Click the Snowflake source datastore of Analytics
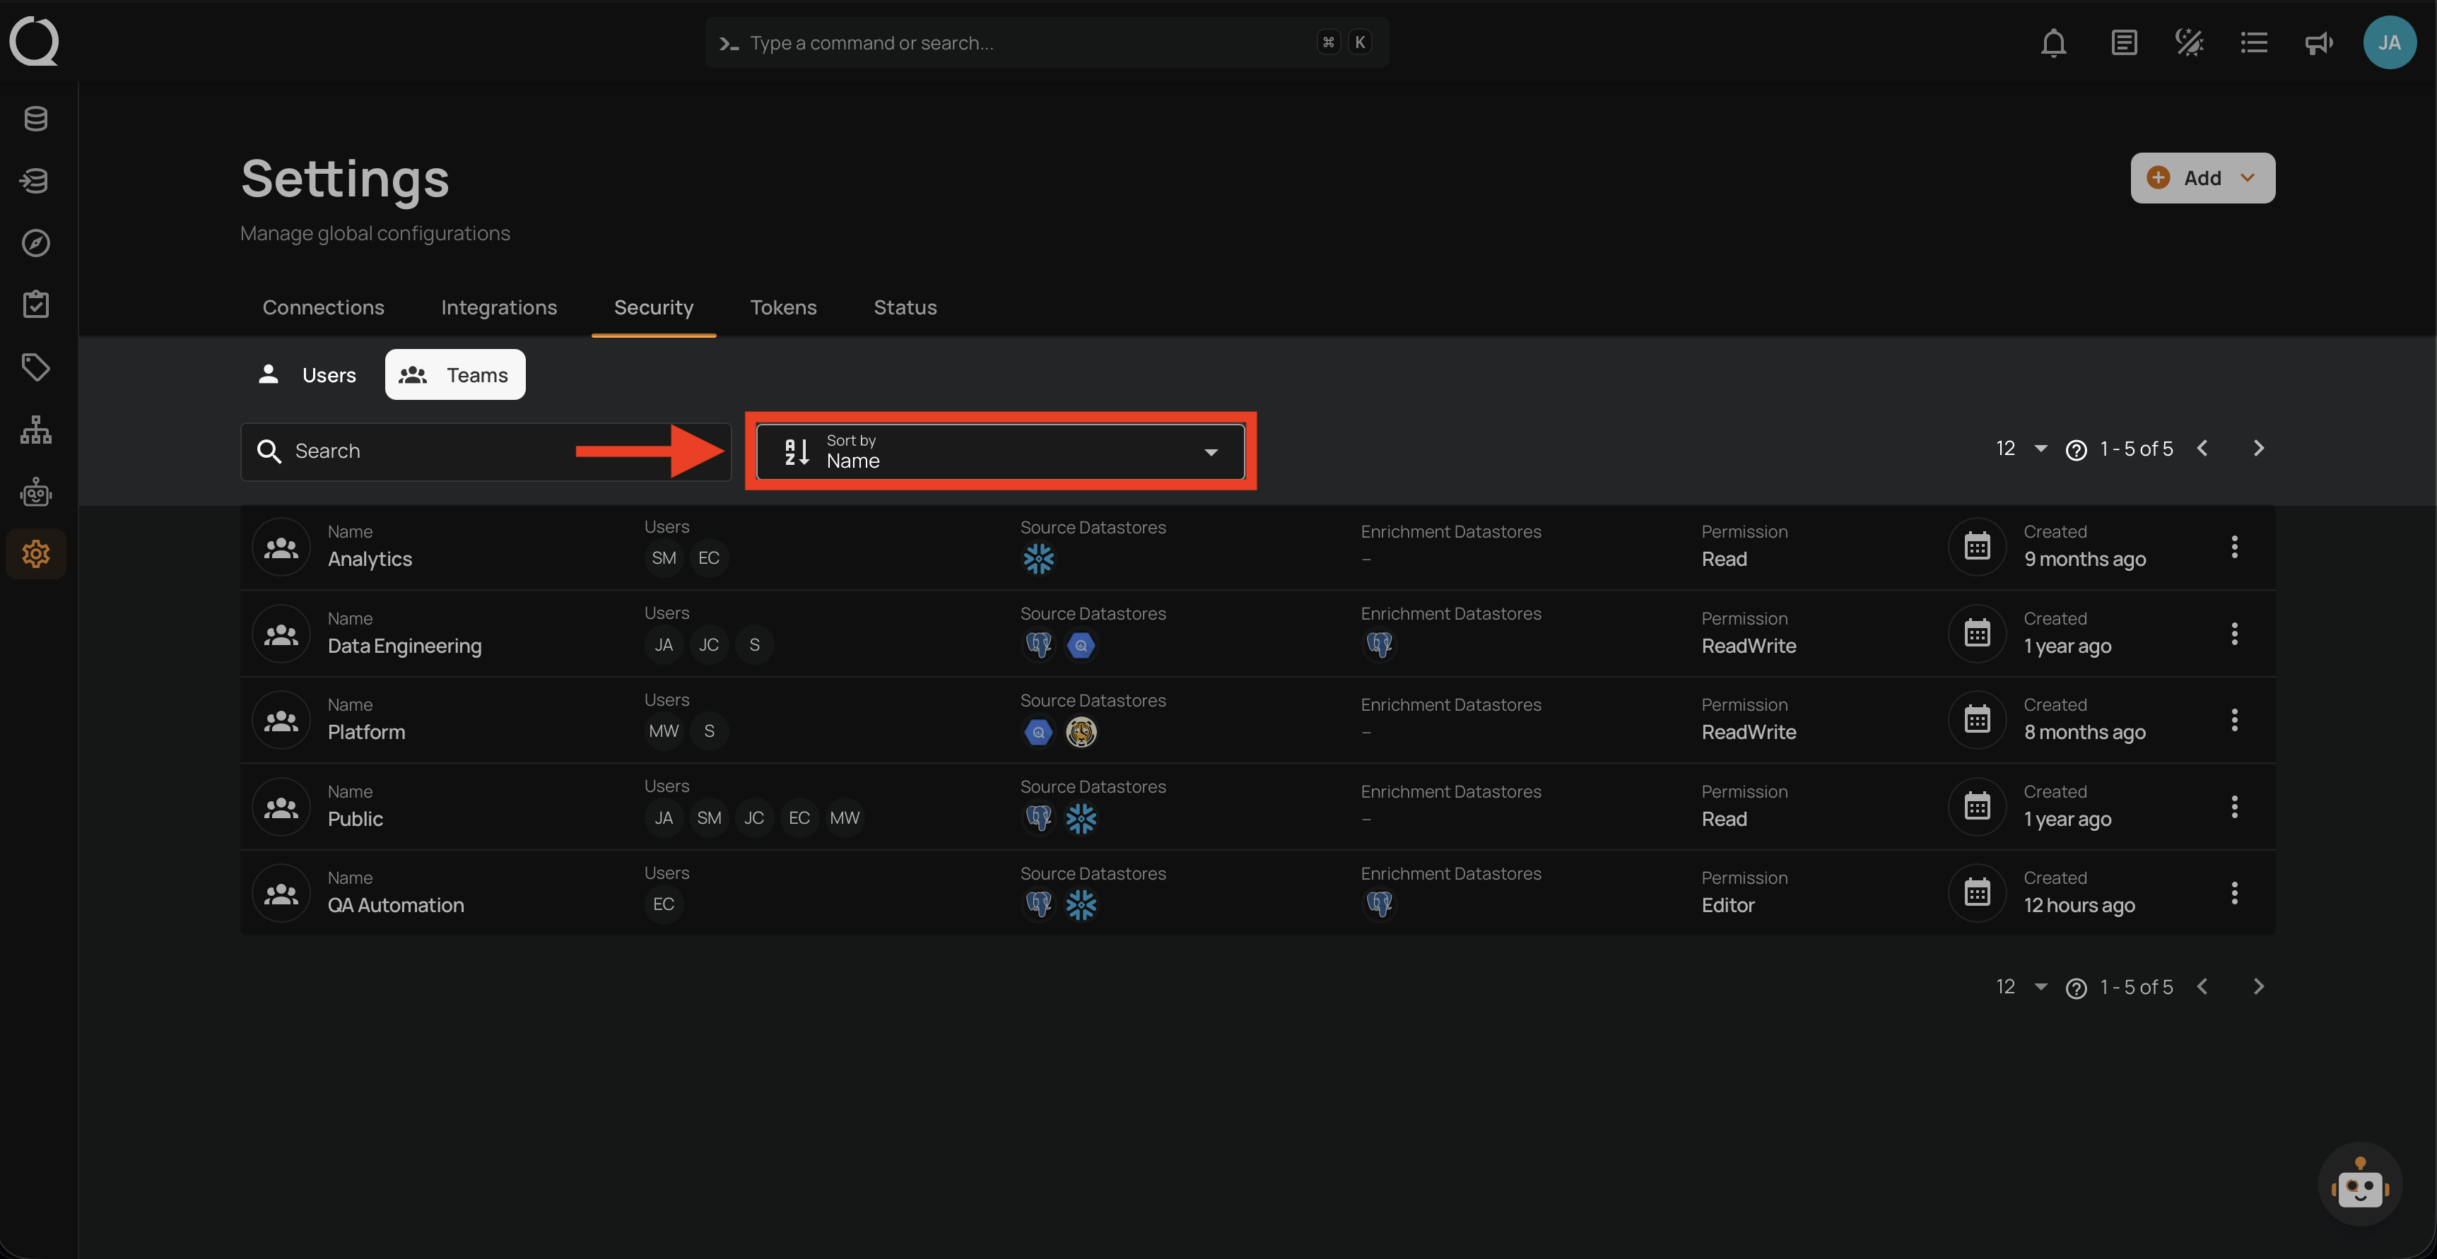2437x1259 pixels. pos(1038,559)
